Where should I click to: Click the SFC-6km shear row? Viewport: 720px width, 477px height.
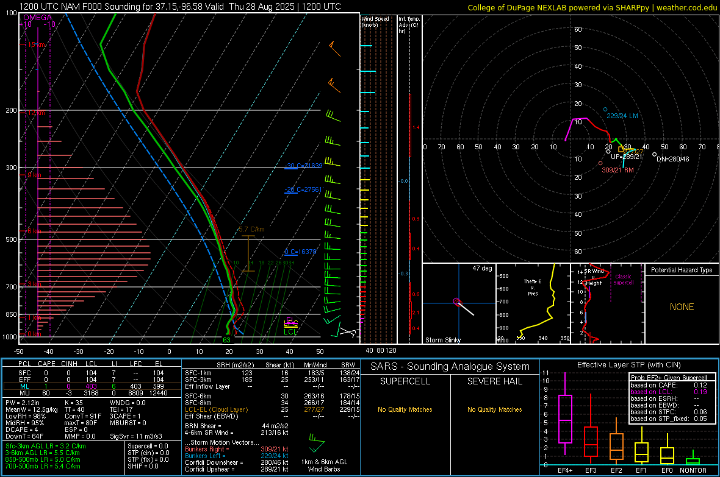point(272,396)
